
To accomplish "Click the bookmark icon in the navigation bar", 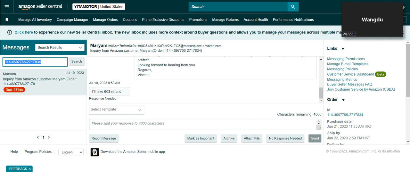I will [7, 19].
